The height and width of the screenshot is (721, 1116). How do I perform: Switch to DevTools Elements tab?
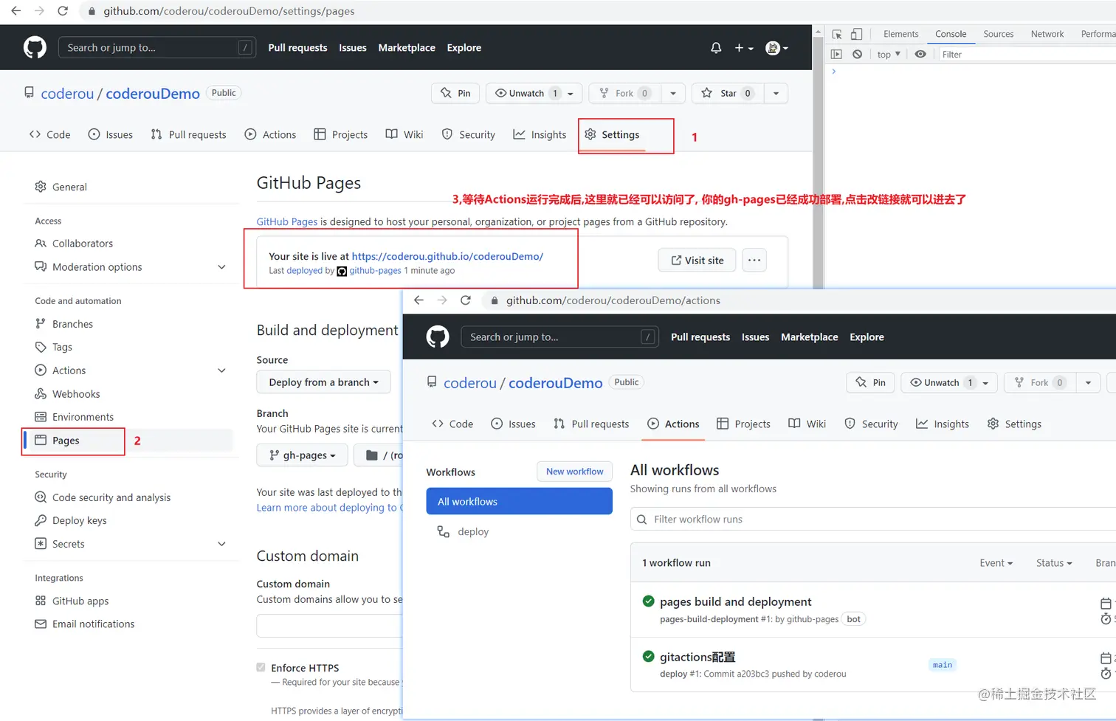click(900, 34)
